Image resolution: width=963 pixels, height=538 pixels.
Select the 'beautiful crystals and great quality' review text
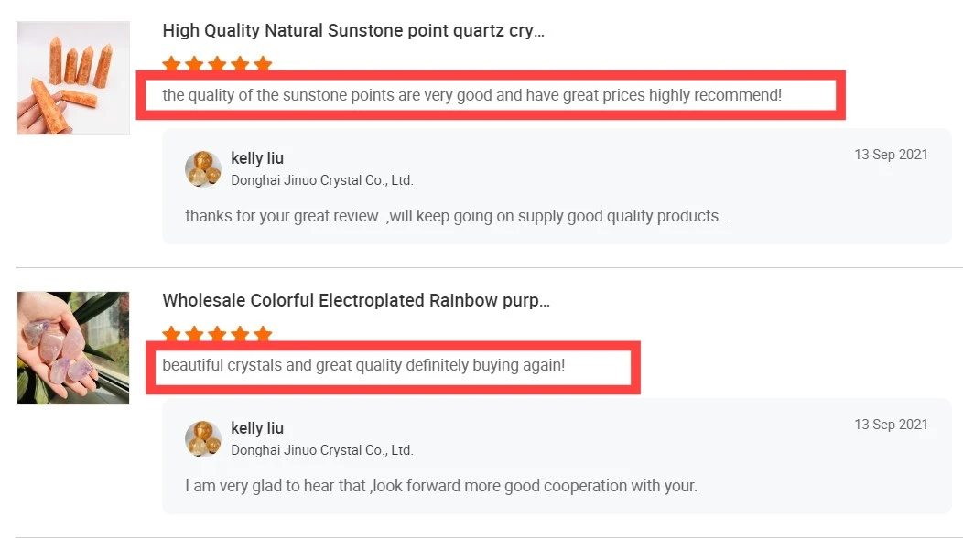coord(363,365)
